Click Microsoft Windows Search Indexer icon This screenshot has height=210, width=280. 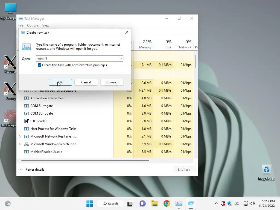coord(27,144)
